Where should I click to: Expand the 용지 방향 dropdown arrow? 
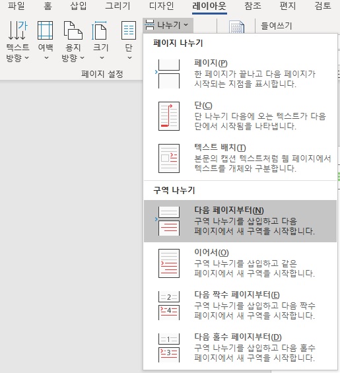tap(82, 58)
